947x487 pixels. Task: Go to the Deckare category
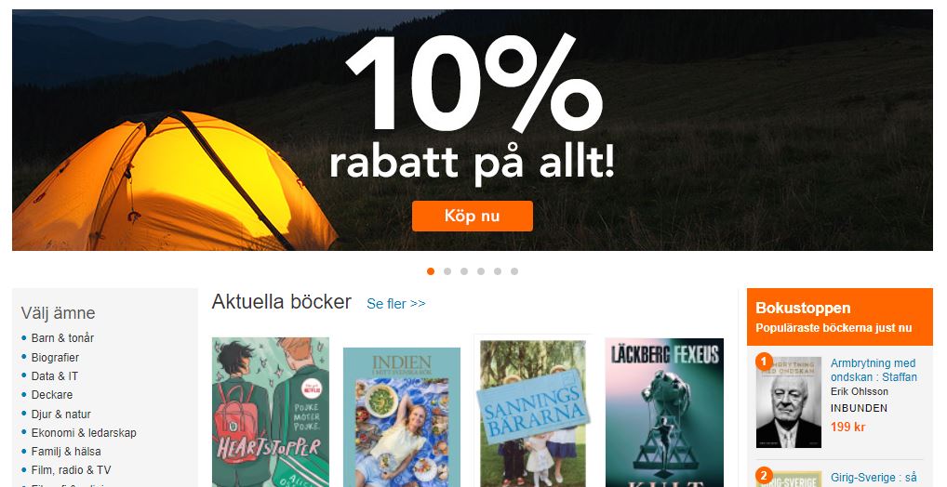coord(52,395)
